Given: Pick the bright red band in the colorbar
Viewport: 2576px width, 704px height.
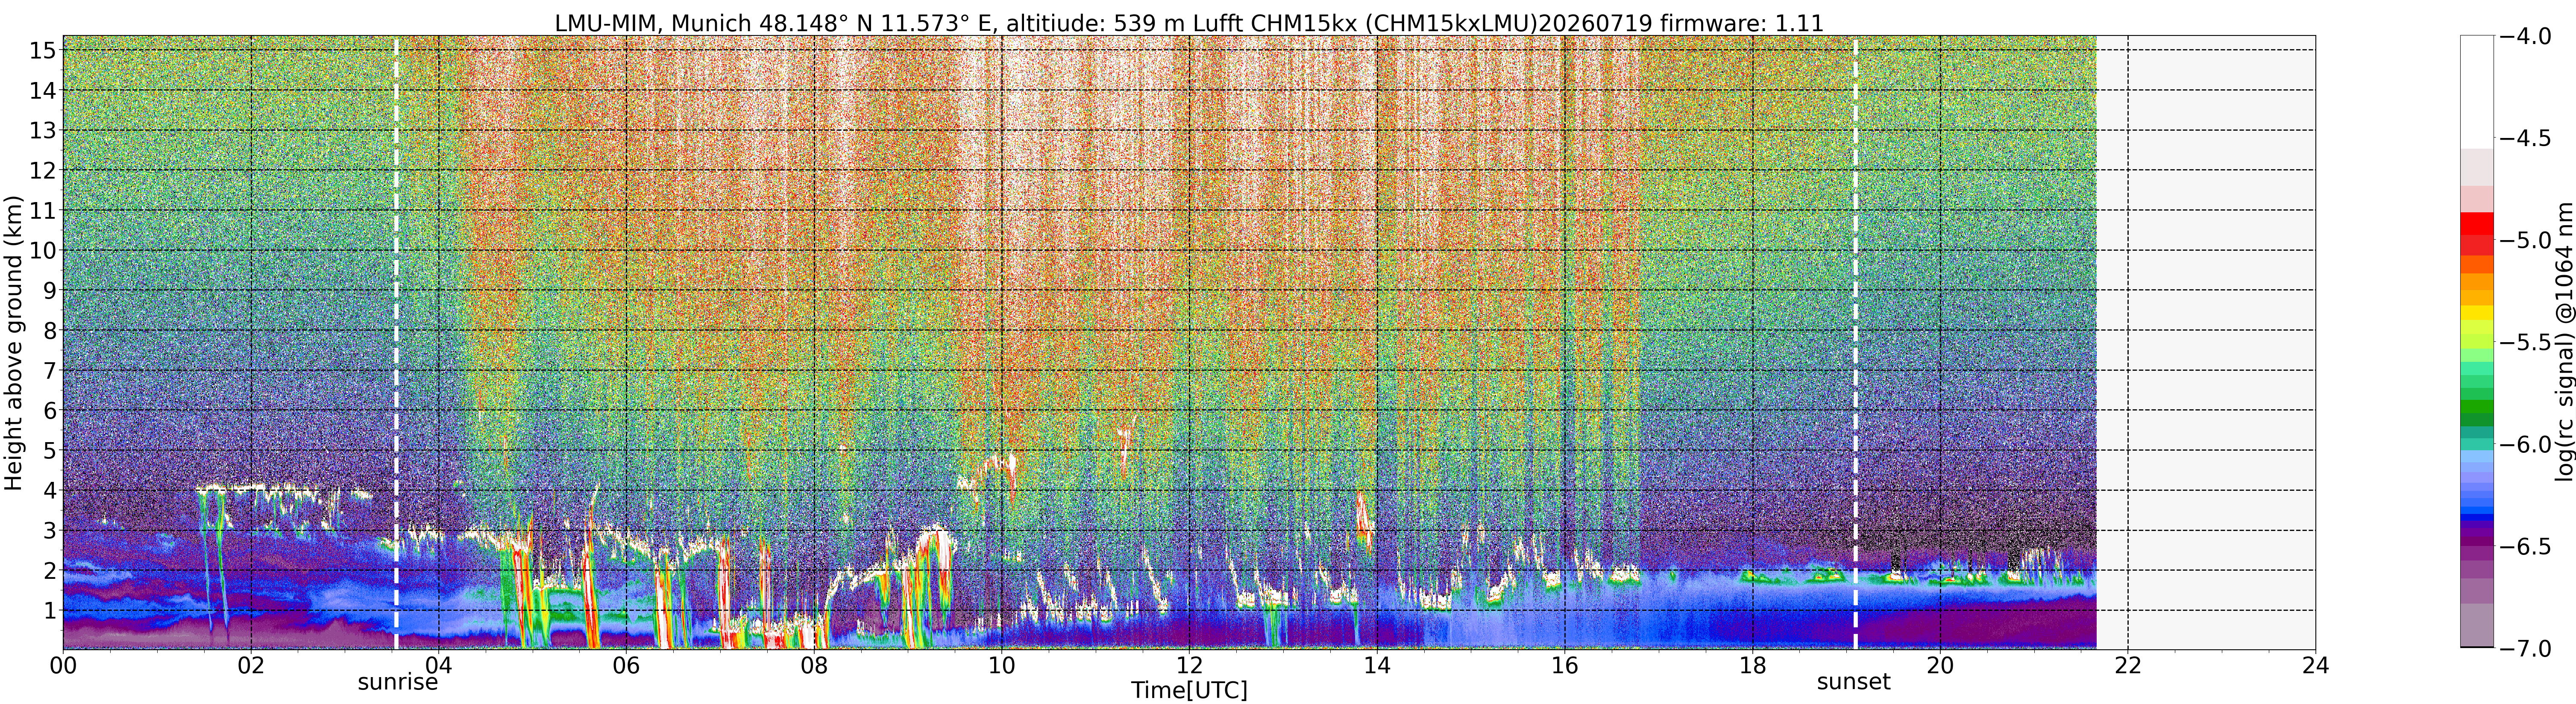Looking at the screenshot, I should (x=2477, y=223).
